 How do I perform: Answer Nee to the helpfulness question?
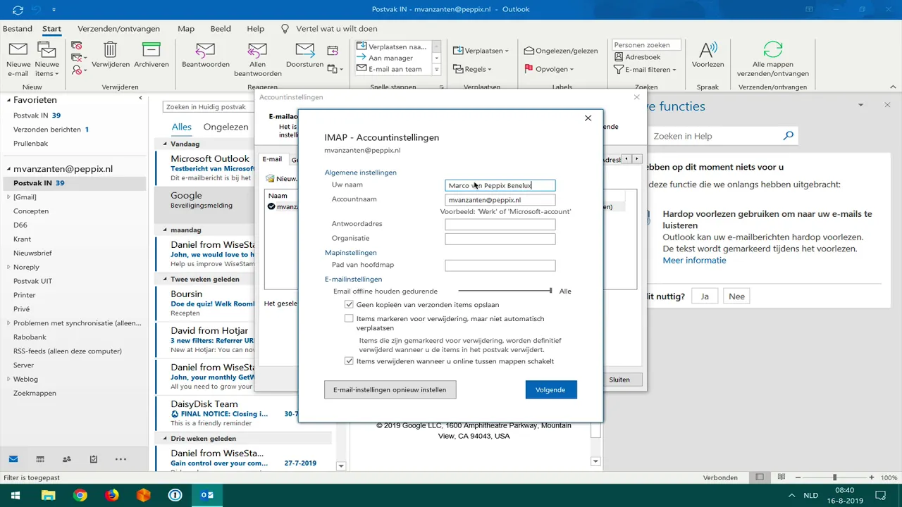point(736,296)
